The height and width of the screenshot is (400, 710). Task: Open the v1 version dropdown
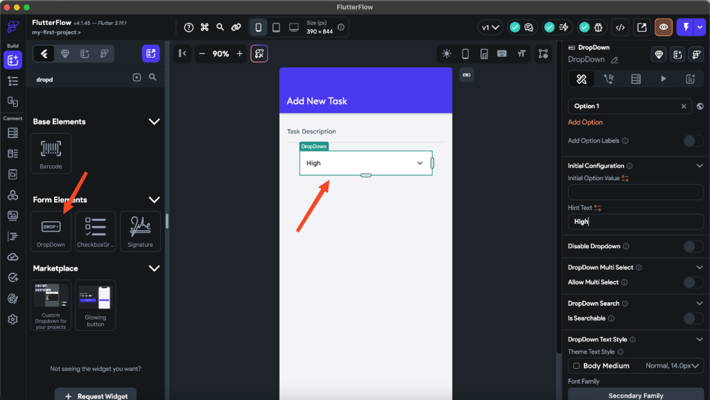(490, 28)
